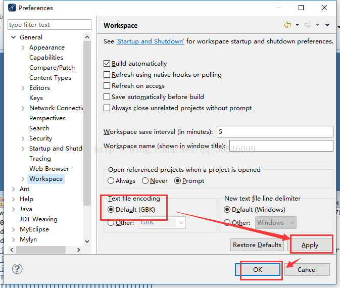Image resolution: width=340 pixels, height=288 pixels.
Task: Click the tree scrollbar down arrow
Action: pos(87,242)
